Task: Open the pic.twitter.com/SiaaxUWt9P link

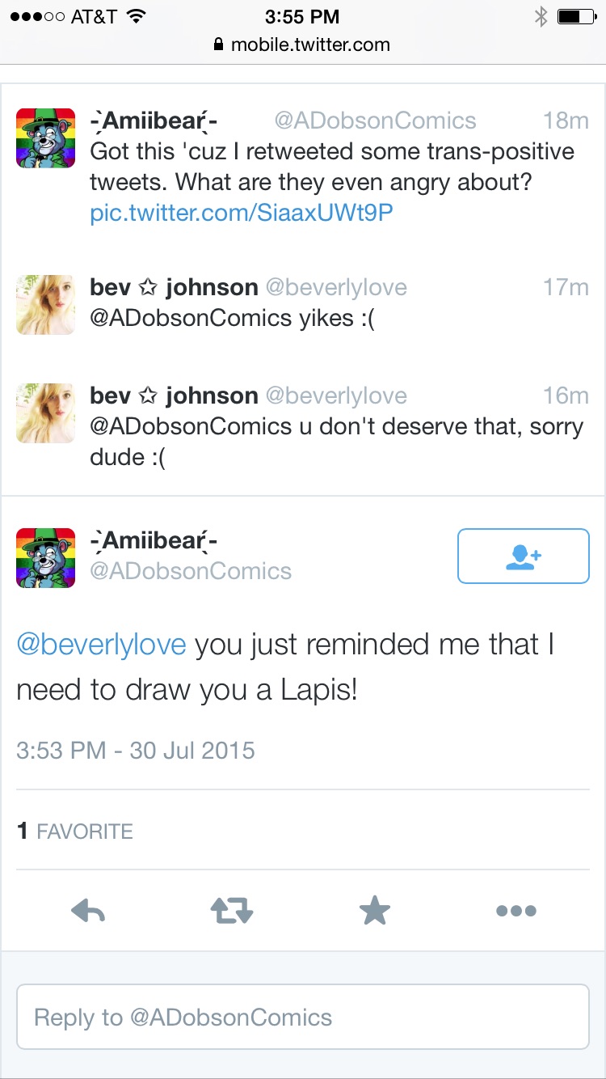Action: click(x=242, y=214)
